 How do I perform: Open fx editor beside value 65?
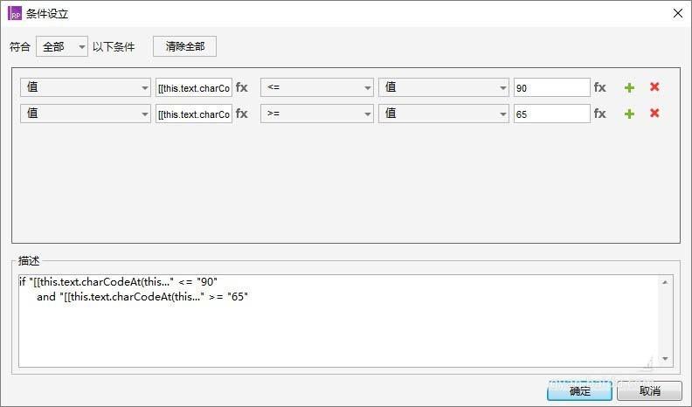[x=599, y=114]
